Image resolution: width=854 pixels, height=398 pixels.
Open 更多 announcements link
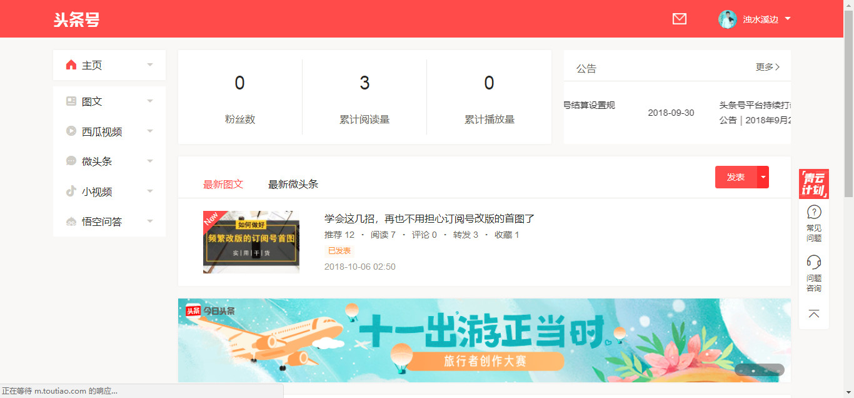pyautogui.click(x=768, y=67)
